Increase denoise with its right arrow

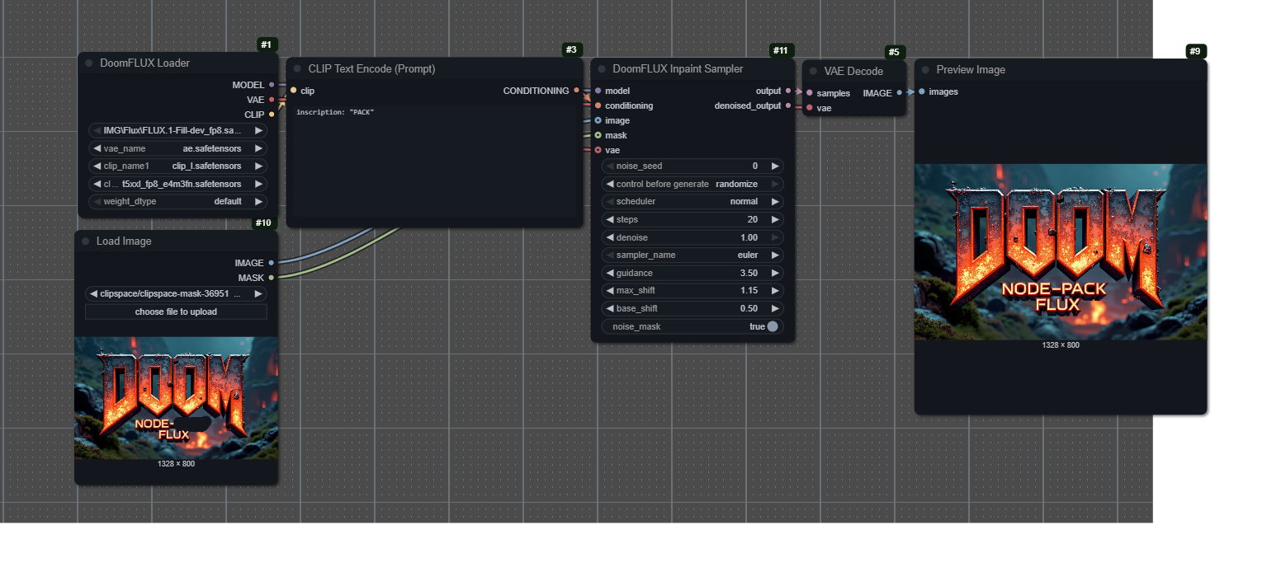pos(774,237)
